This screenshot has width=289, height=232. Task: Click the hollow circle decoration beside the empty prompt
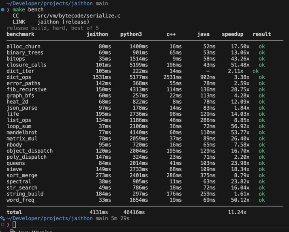2,225
